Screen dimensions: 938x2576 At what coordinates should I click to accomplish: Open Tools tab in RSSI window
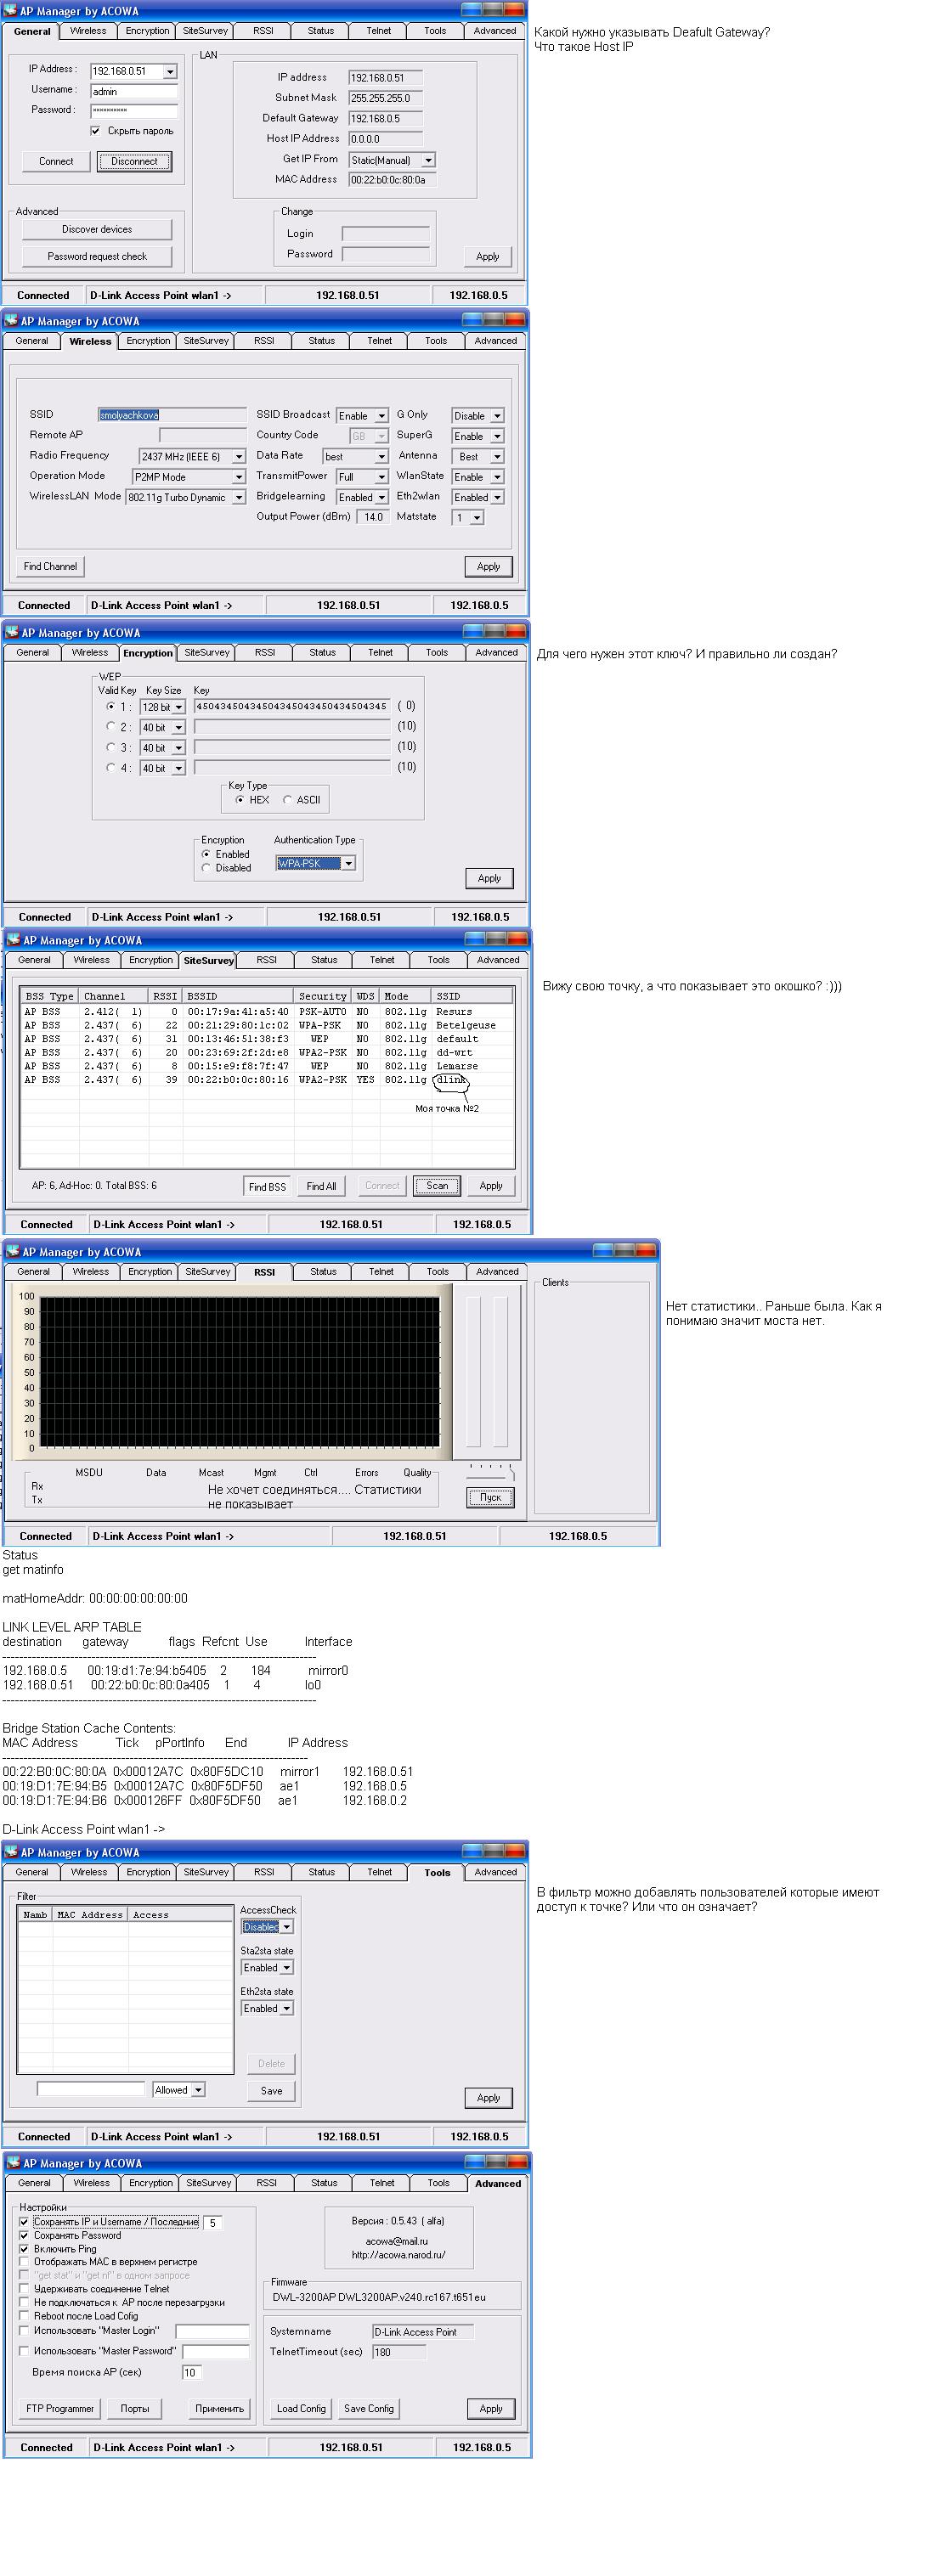(438, 1272)
